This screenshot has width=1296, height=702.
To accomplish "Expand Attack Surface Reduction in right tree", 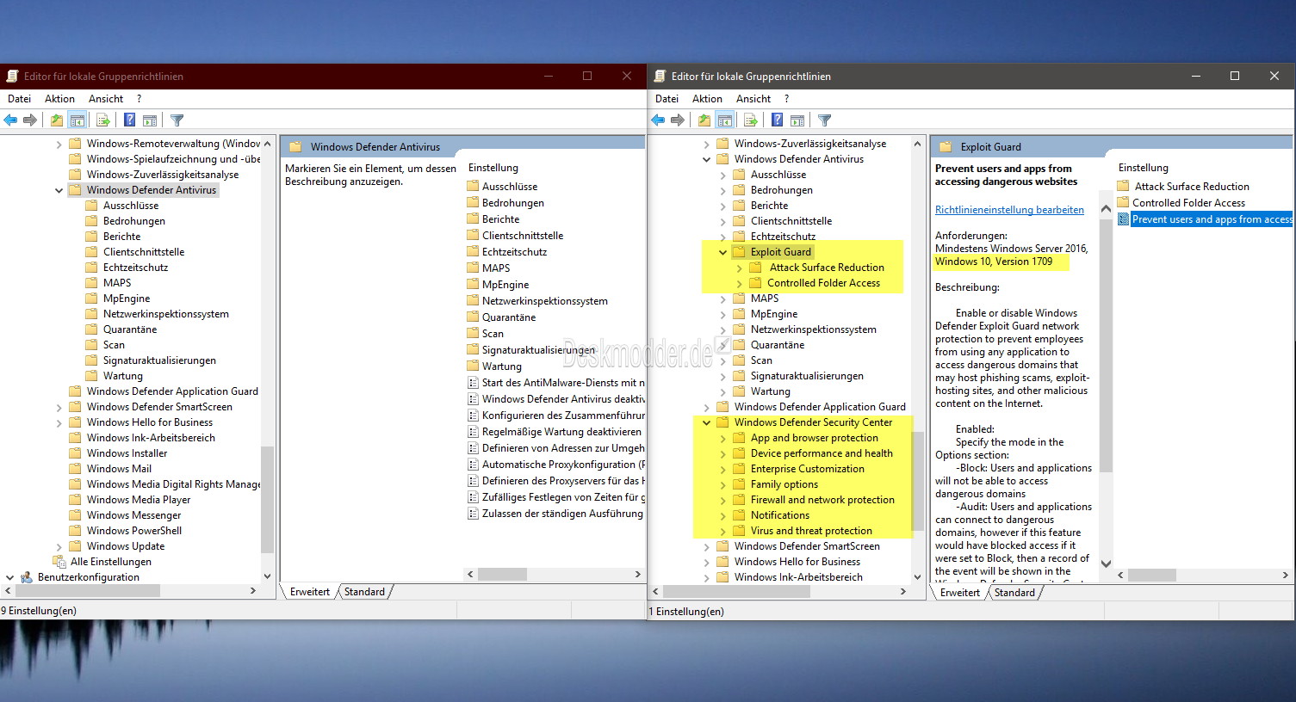I will pyautogui.click(x=740, y=268).
